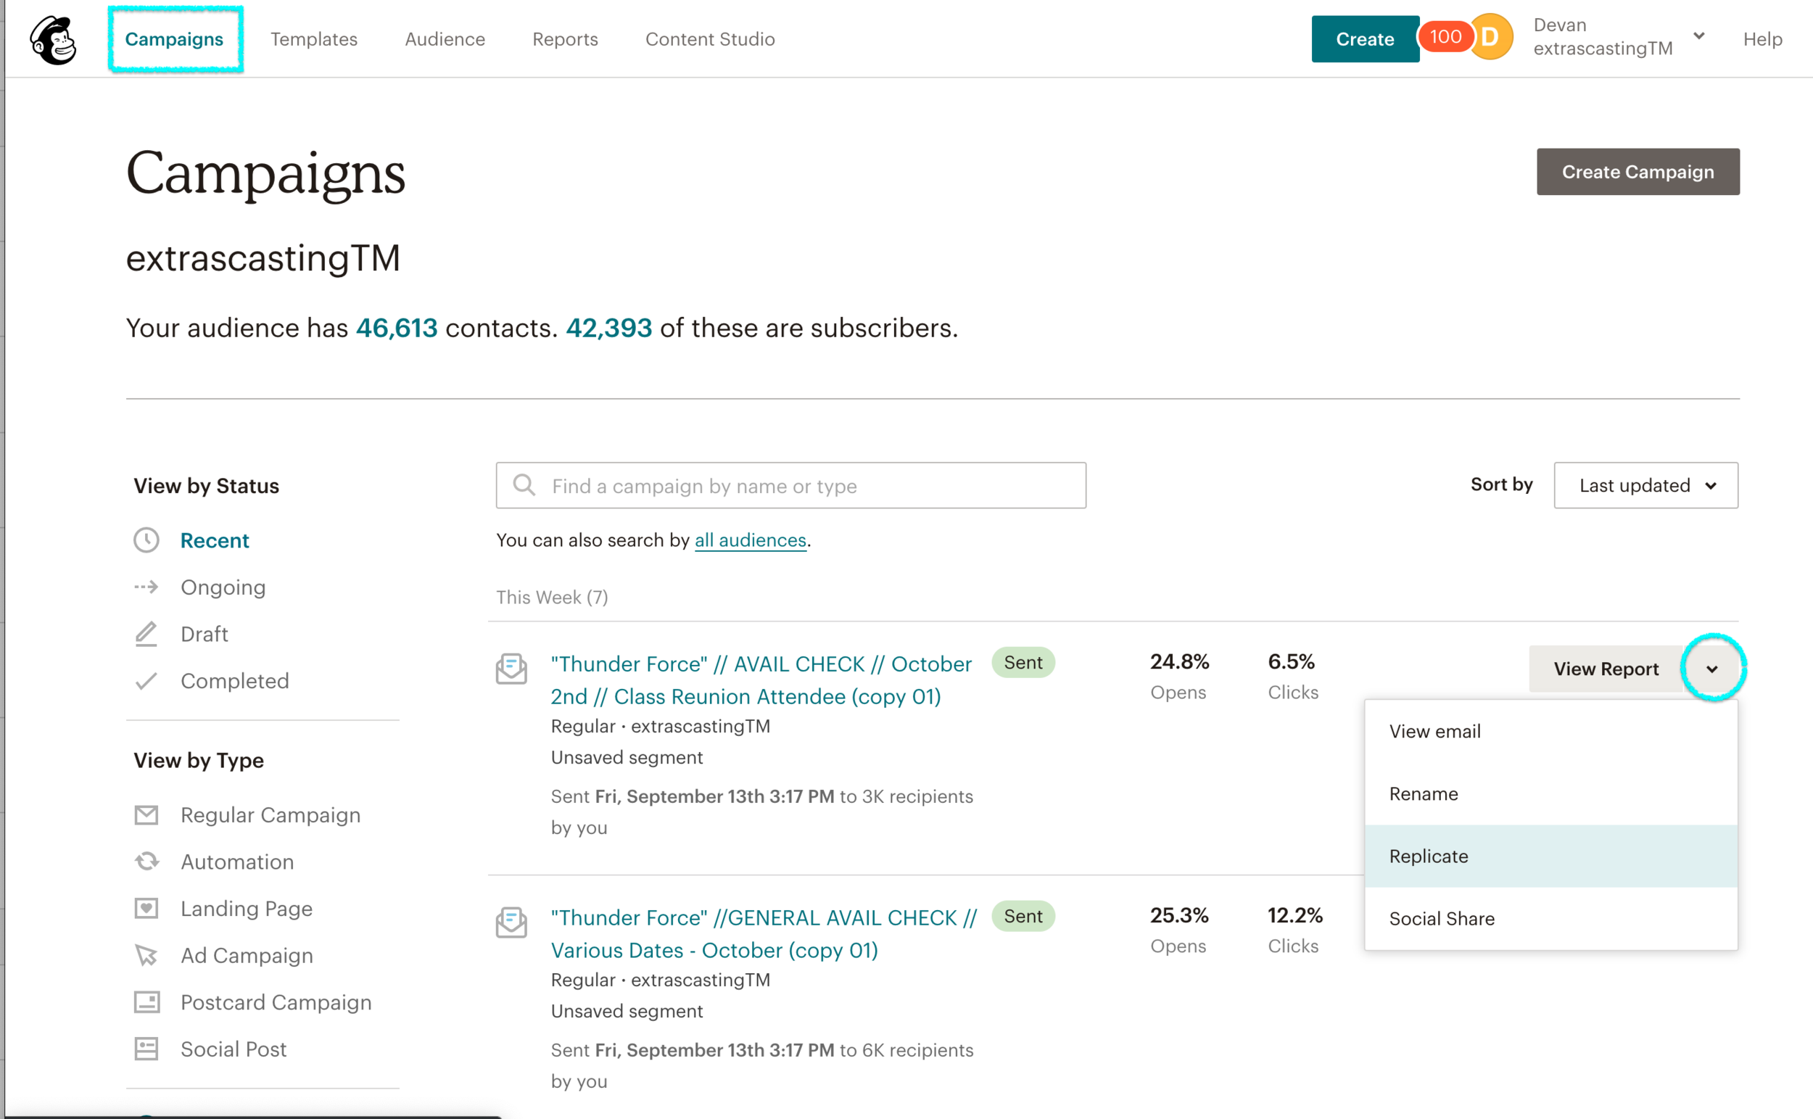Click the Create Campaign button
This screenshot has width=1813, height=1119.
[1638, 172]
